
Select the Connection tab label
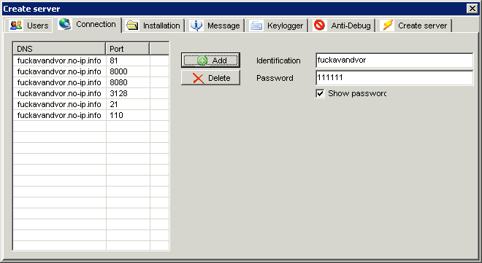point(96,24)
